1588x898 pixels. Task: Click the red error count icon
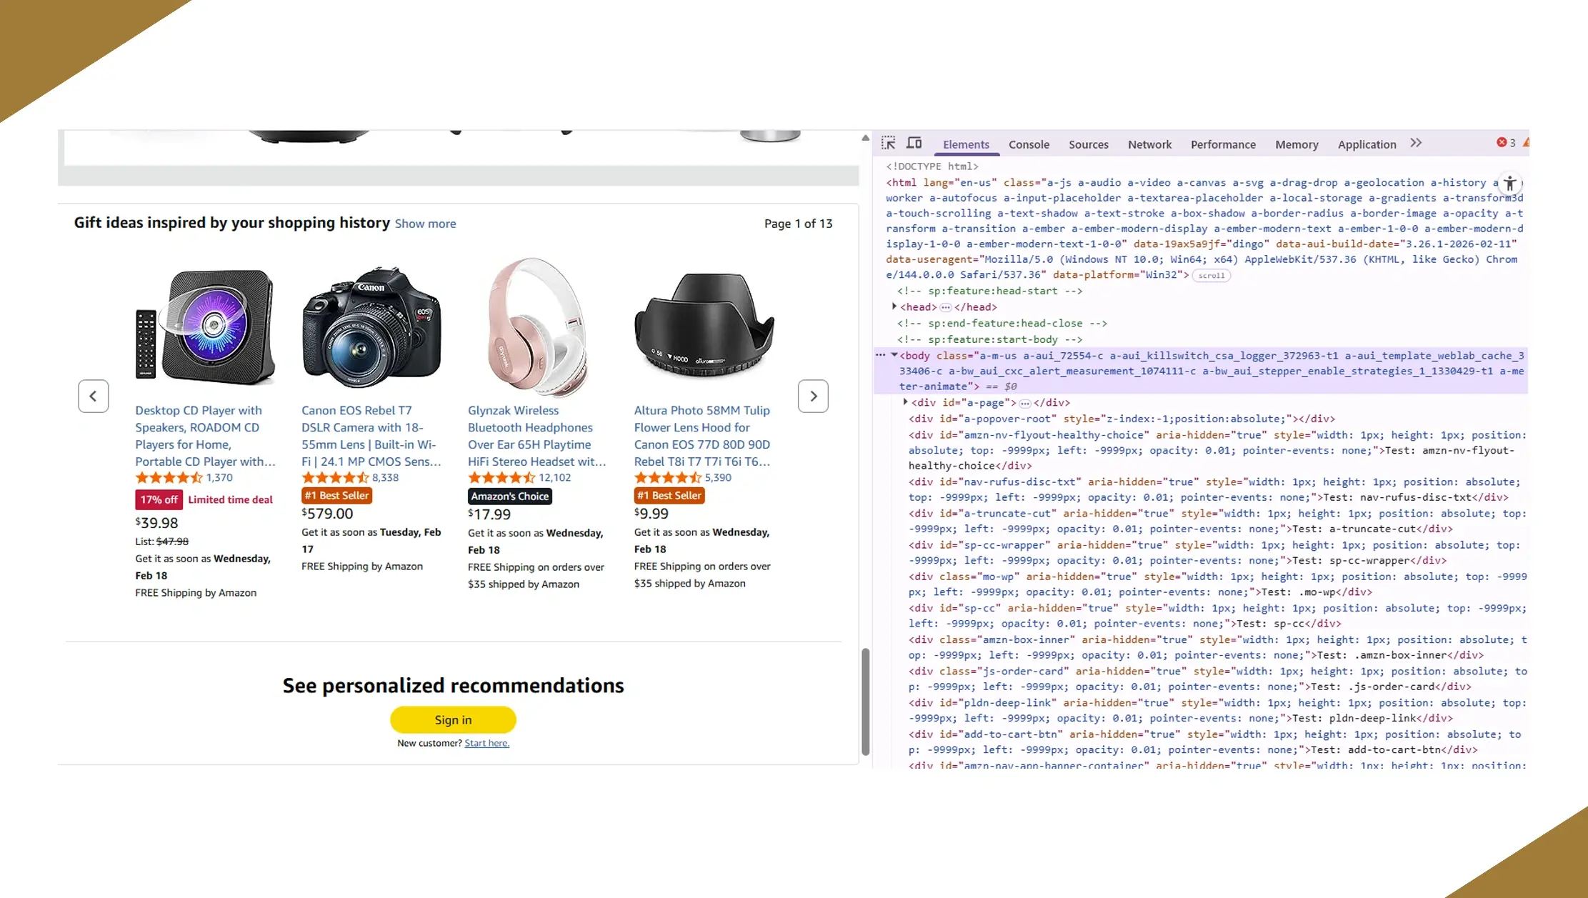pos(1502,143)
